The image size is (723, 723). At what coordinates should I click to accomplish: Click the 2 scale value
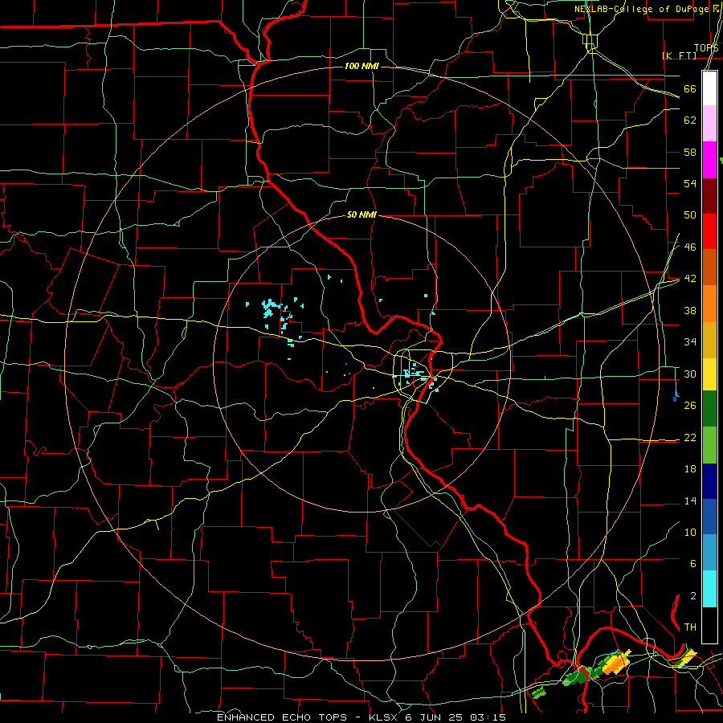[x=693, y=596]
